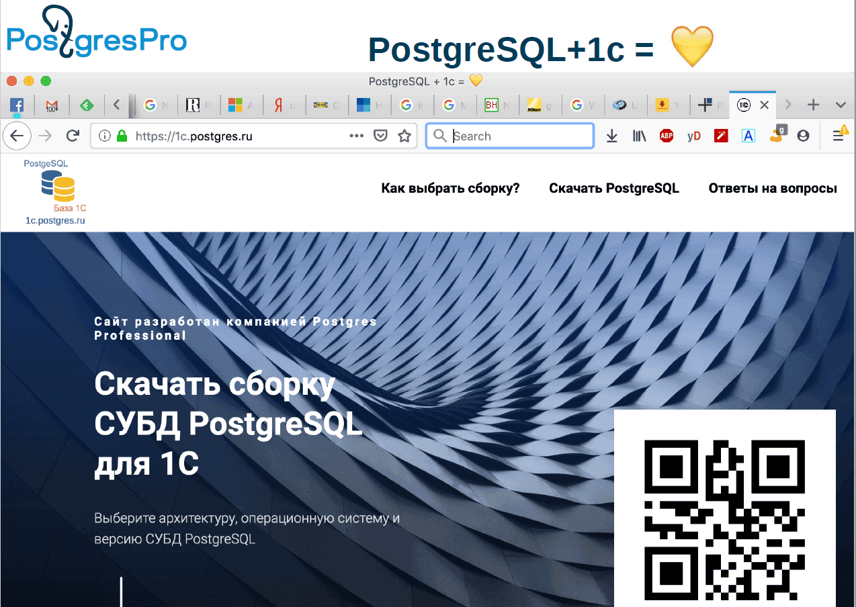Go to 'Ответы на вопросы' page

(772, 189)
